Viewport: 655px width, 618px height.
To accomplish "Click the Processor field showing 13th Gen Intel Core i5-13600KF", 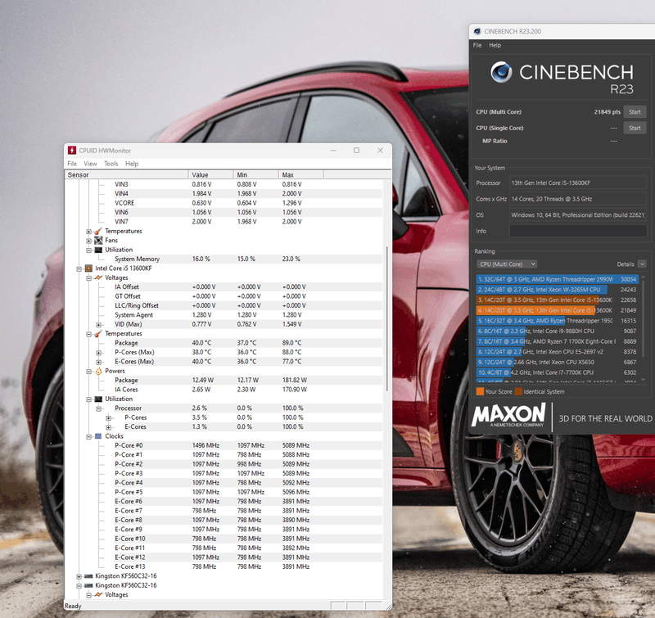I will coord(578,183).
